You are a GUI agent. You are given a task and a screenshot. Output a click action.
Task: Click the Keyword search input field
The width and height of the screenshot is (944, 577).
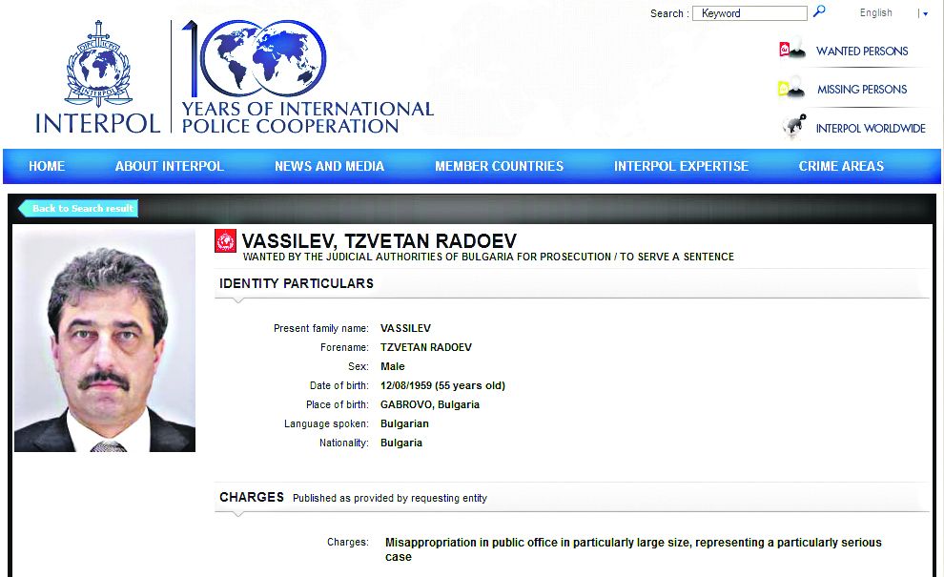pyautogui.click(x=749, y=13)
